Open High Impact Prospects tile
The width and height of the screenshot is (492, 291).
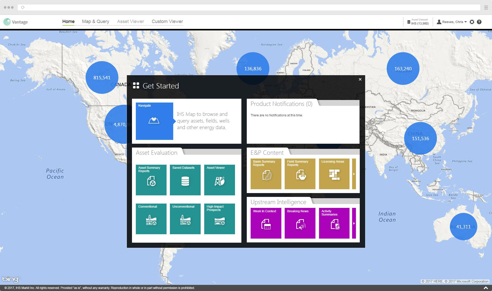click(x=220, y=219)
